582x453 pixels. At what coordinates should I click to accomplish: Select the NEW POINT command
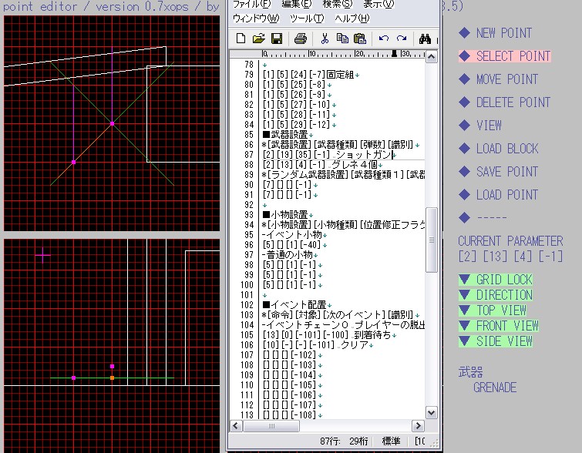click(503, 33)
